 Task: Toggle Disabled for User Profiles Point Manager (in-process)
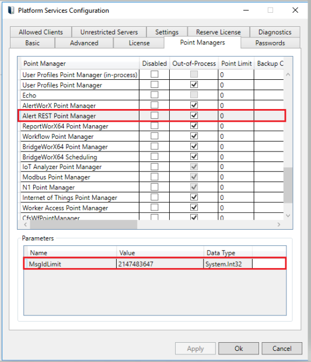(x=155, y=74)
